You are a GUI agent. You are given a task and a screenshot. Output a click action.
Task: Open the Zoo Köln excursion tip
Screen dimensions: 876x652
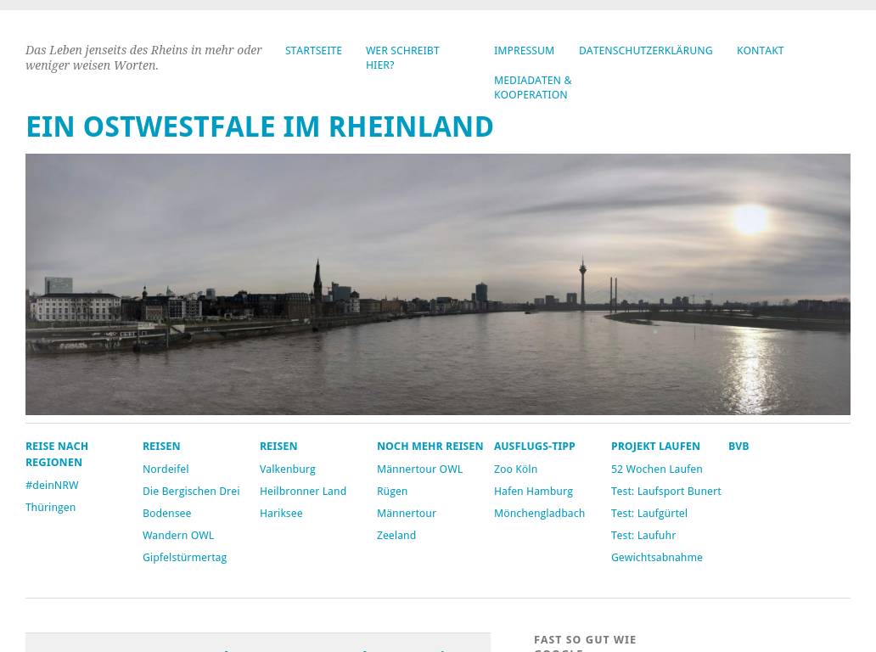coord(515,469)
